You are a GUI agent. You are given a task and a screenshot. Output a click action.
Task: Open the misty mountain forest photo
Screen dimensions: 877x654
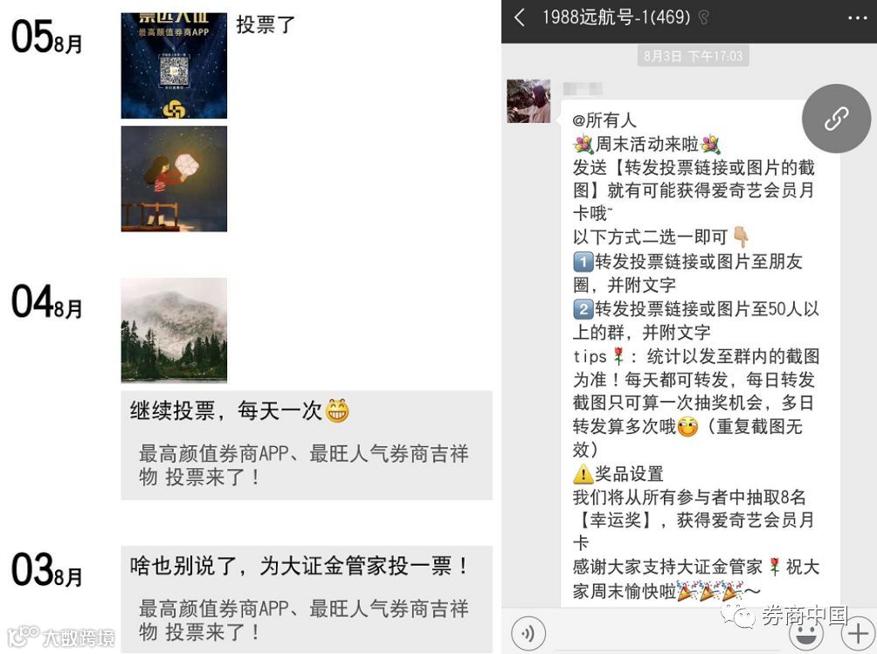click(x=174, y=330)
